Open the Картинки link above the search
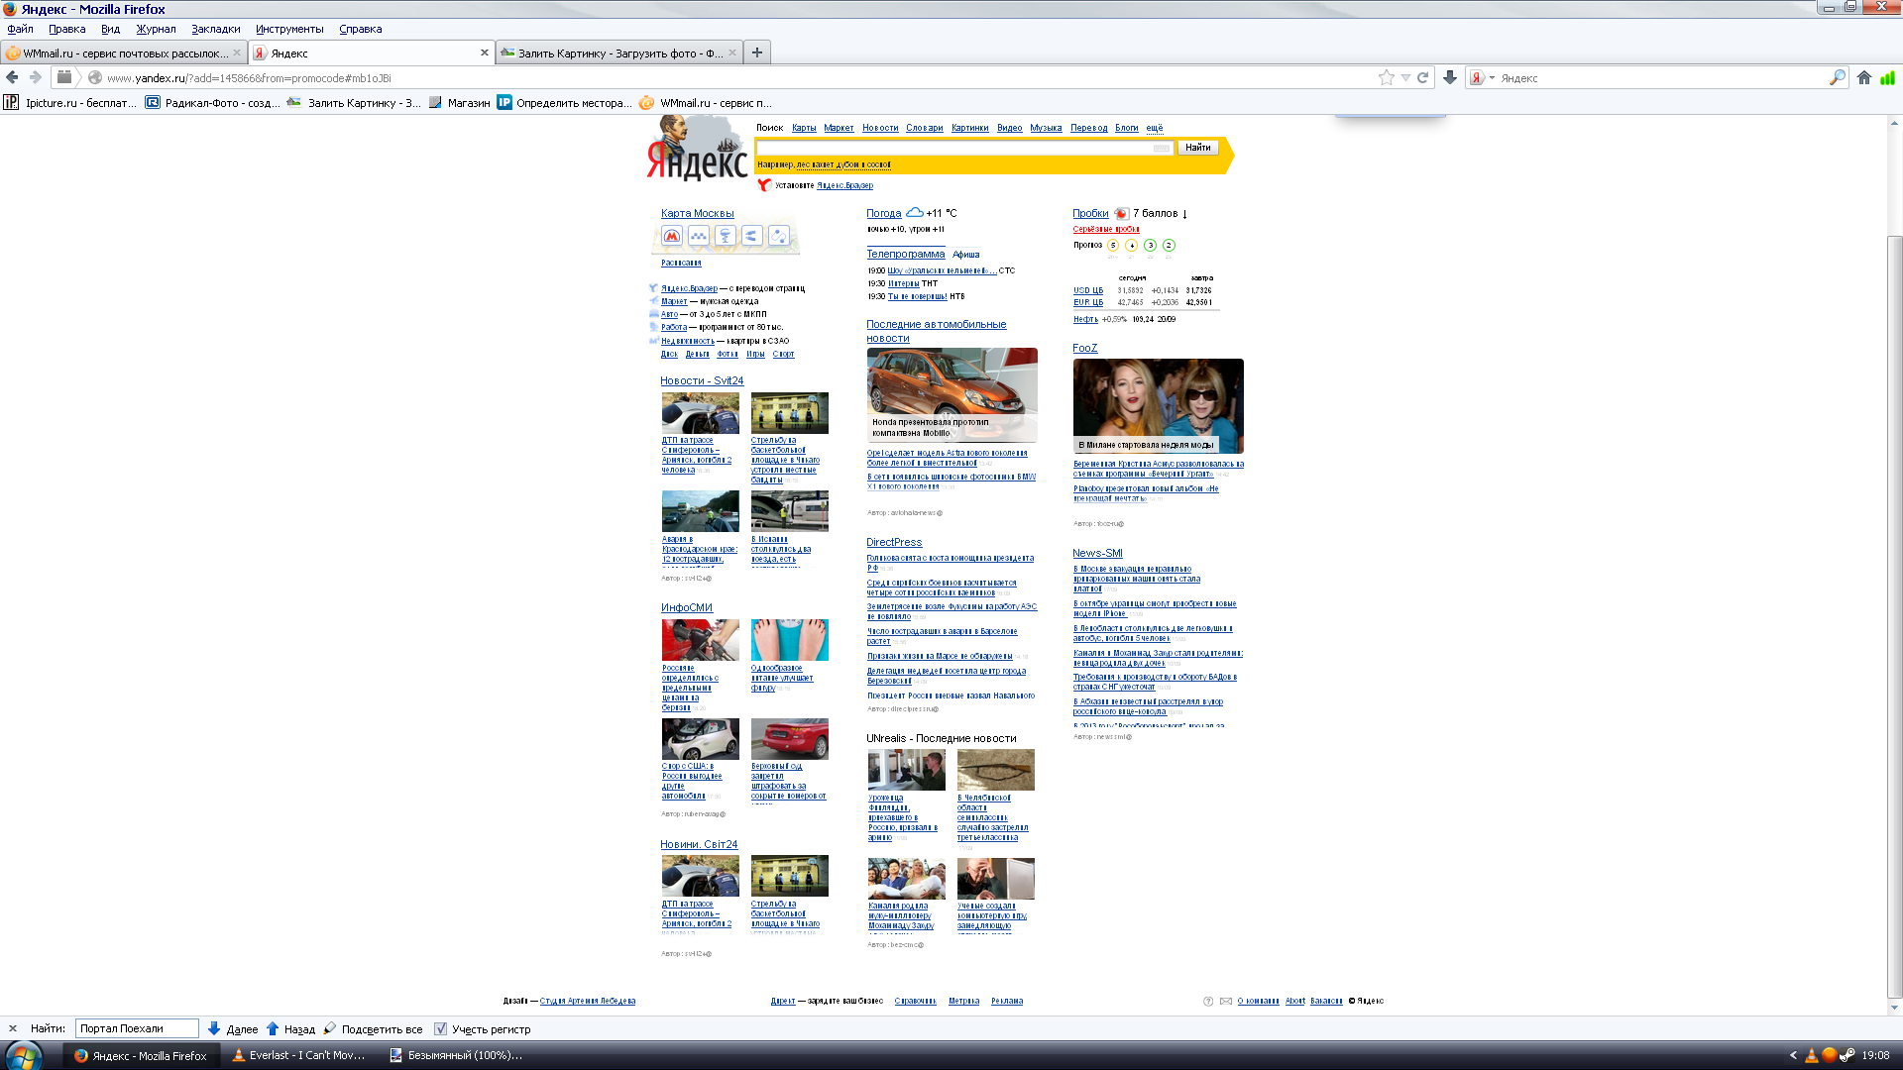1903x1070 pixels. [969, 128]
